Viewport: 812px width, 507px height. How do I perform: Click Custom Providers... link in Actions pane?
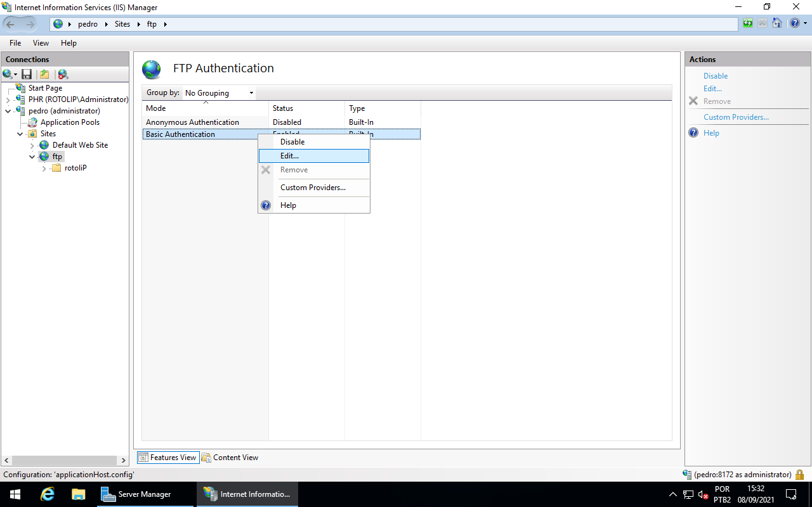[x=736, y=117]
